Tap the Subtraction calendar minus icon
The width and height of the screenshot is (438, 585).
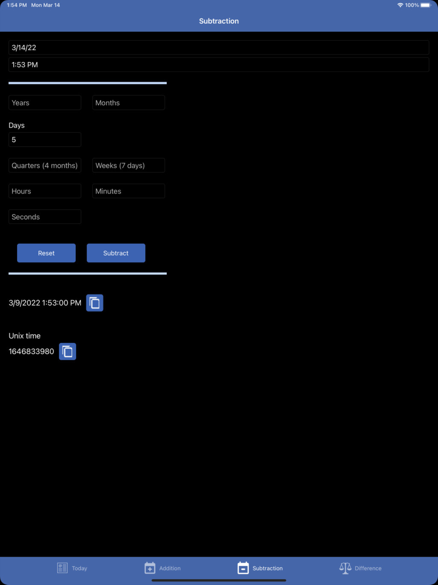[243, 568]
